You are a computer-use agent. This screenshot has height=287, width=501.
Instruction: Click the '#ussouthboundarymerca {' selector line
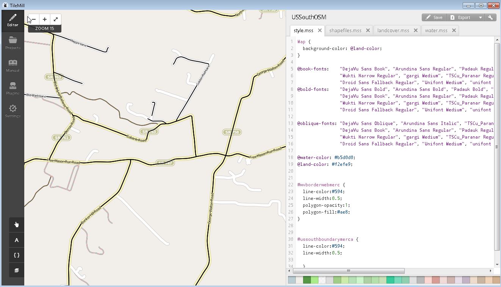[x=328, y=239]
